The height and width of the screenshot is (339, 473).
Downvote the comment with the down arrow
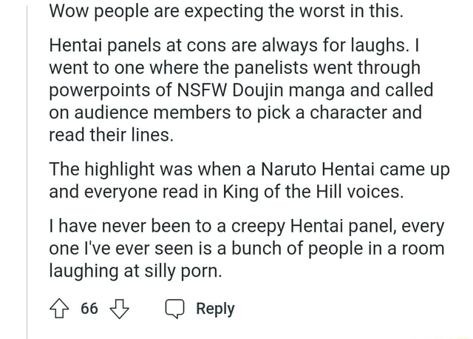(x=120, y=309)
